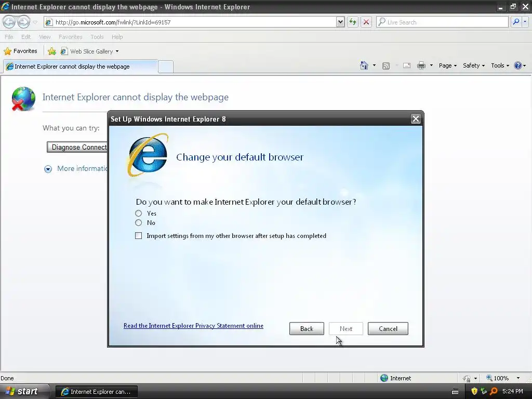532x399 pixels.
Task: Click the Back button in setup dialog
Action: [x=307, y=329]
